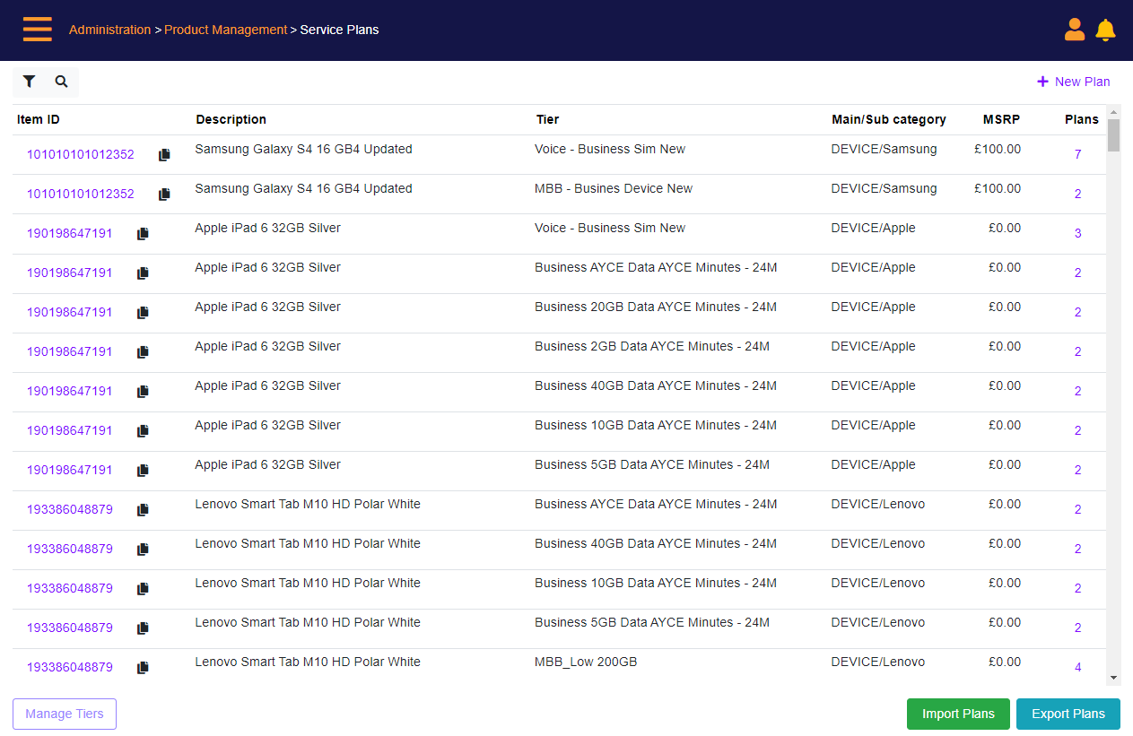
Task: Copy the Apple iPad Voice - Business Sim New row
Action: click(x=143, y=234)
